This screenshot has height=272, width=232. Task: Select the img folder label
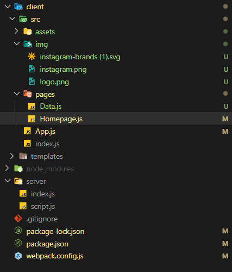[x=42, y=45]
